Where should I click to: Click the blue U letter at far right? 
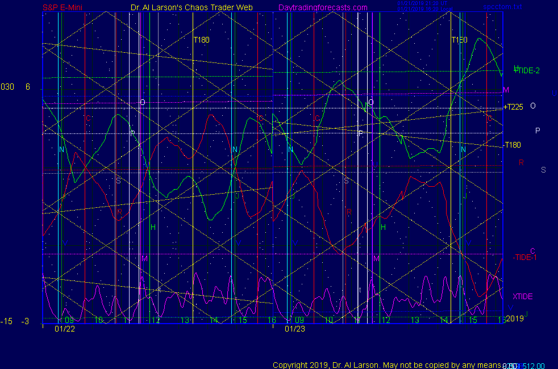554,94
